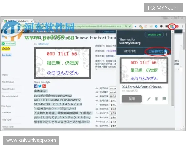Viewport: 186px width, 148px height.
Task: Open author catcat520 link under page title
Action: 43,44
